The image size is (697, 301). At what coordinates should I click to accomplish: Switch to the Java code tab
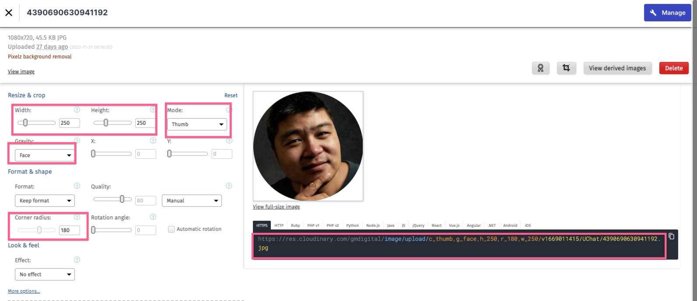tap(391, 226)
